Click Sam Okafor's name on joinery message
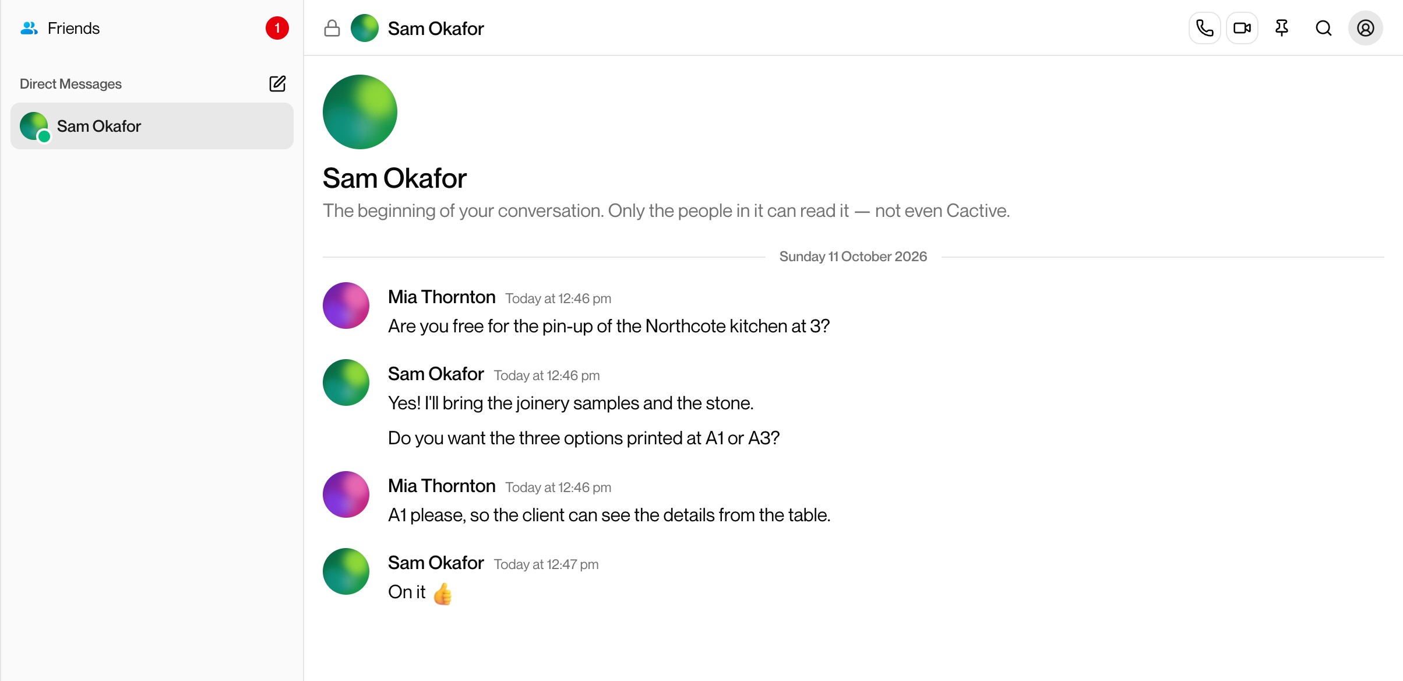The image size is (1403, 681). [436, 374]
